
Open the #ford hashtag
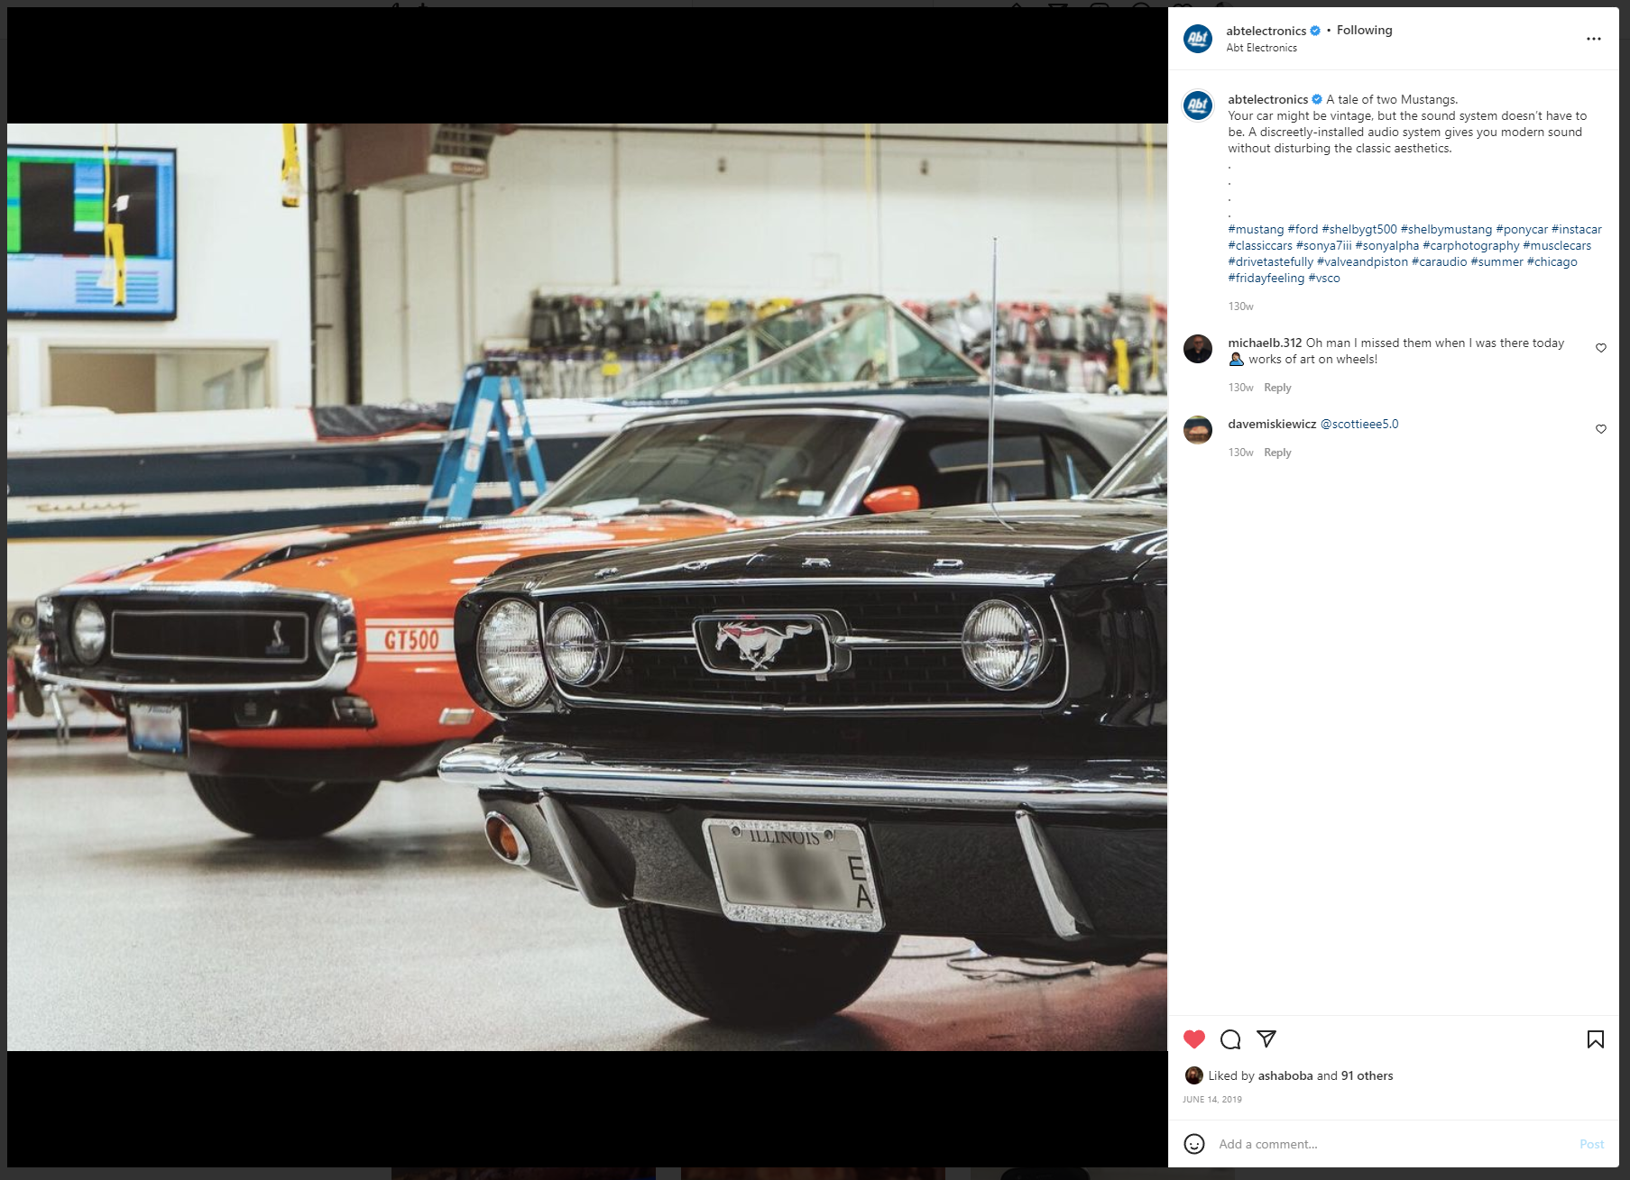(x=1303, y=229)
